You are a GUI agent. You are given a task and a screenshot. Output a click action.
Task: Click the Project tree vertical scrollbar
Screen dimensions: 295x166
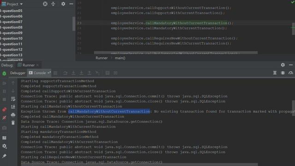(74, 24)
